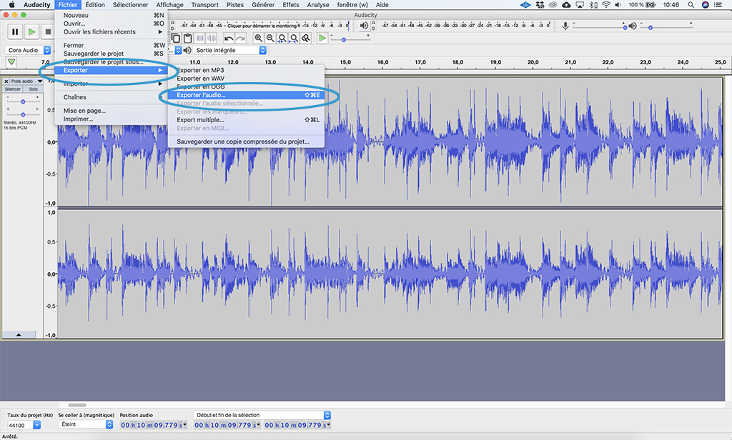Click the playback meter speaker icon
This screenshot has width=732, height=440.
click(364, 26)
